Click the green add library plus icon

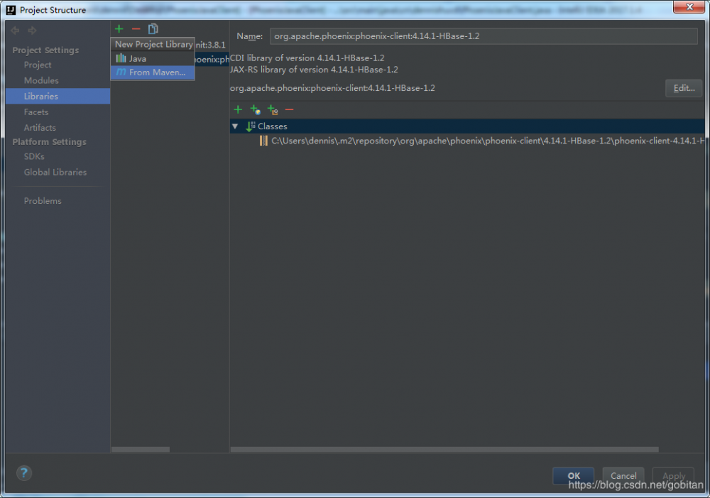click(x=119, y=29)
